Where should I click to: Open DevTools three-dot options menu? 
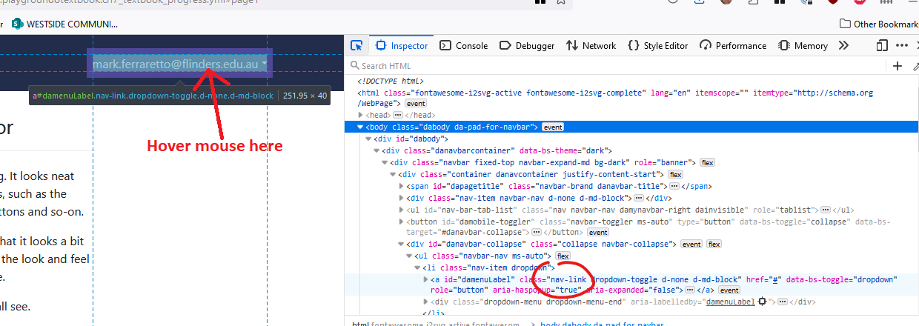pos(902,45)
